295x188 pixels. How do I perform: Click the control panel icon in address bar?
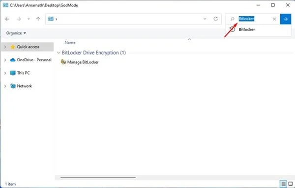pos(51,19)
